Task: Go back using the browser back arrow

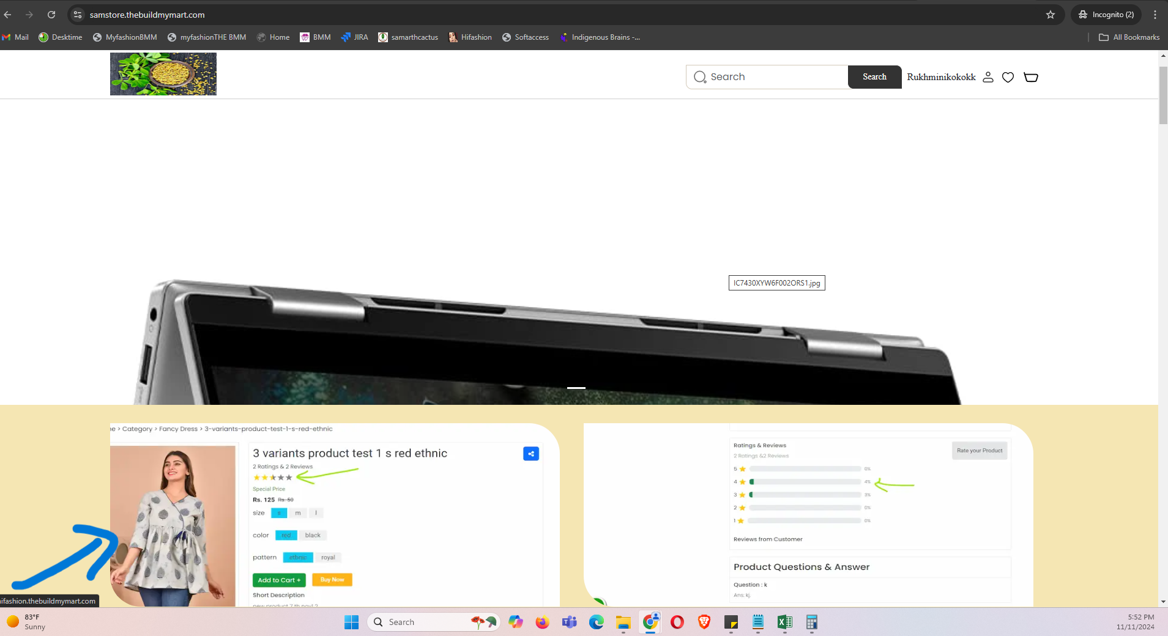Action: (8, 15)
